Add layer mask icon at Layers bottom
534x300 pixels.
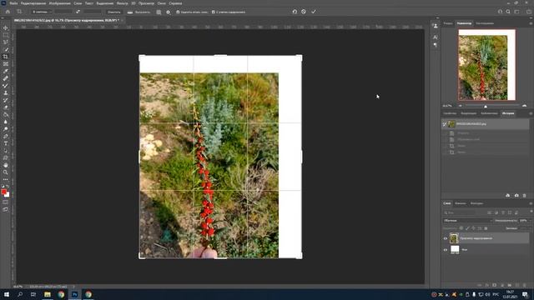(495, 285)
